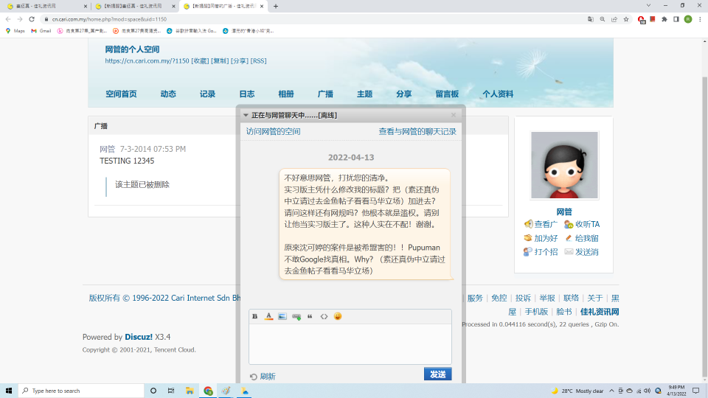Open the 留言板 tab

pos(447,94)
